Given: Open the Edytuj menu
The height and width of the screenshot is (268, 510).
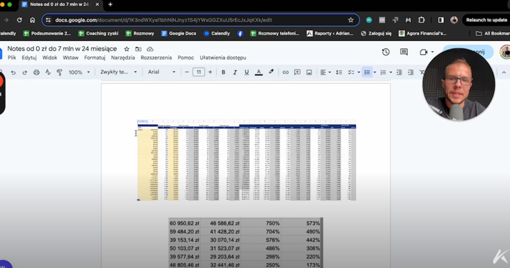Looking at the screenshot, I should click(x=29, y=58).
